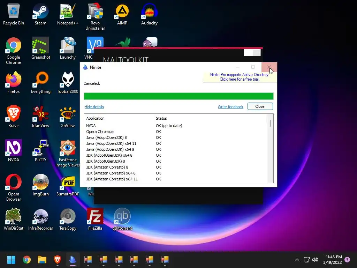Select the JDK (AdoptOpenJDK) 8 row
This screenshot has width=357, height=268.
(175, 161)
